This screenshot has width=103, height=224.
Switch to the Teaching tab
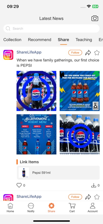tap(84, 40)
